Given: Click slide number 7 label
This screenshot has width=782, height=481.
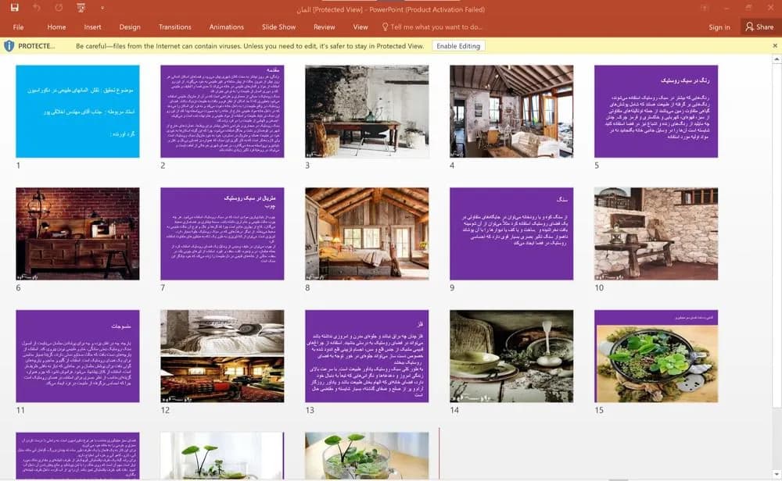Looking at the screenshot, I should pyautogui.click(x=163, y=288).
